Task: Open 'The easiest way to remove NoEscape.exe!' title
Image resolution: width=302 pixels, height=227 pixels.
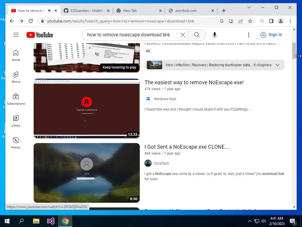Action: 194,82
